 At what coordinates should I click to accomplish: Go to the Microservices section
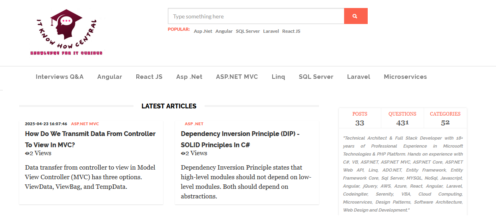pyautogui.click(x=405, y=77)
